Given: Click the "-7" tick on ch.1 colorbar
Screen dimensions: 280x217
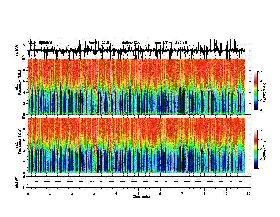Looking at the screenshot, I should (261, 110).
